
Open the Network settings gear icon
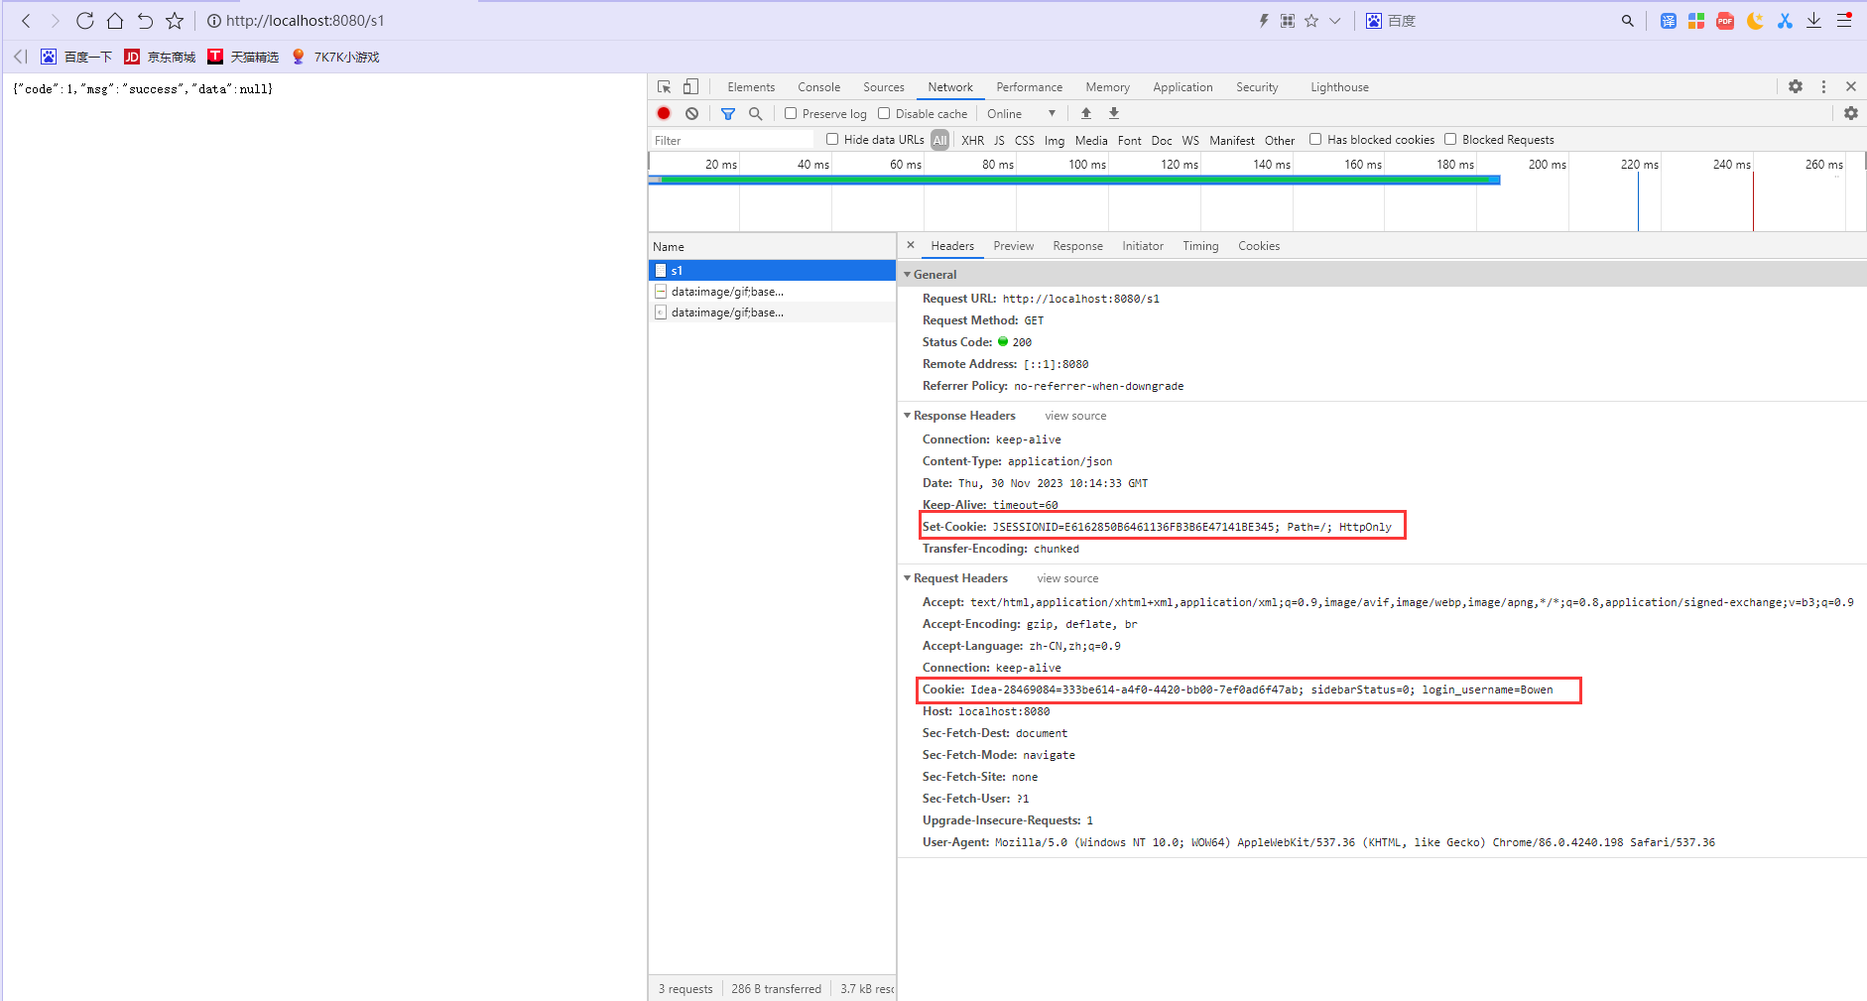pos(1851,114)
